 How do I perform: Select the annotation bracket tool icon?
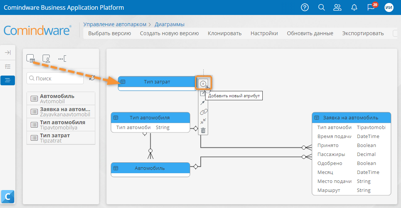click(x=62, y=59)
